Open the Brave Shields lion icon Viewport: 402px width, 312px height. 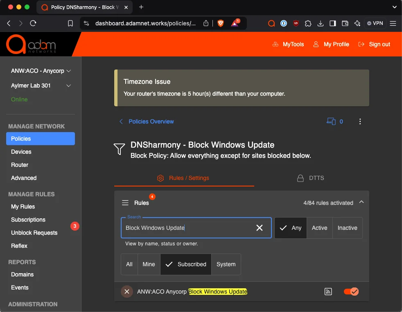pos(221,23)
